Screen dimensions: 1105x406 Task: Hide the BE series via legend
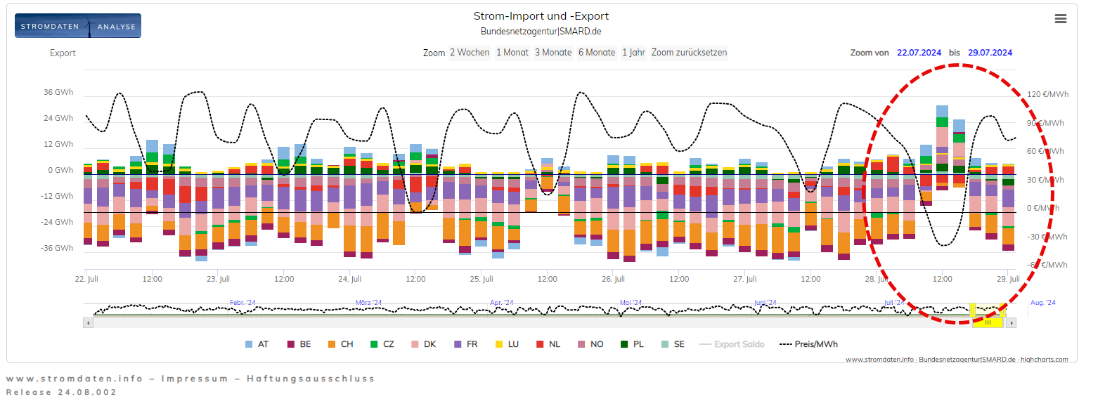299,344
